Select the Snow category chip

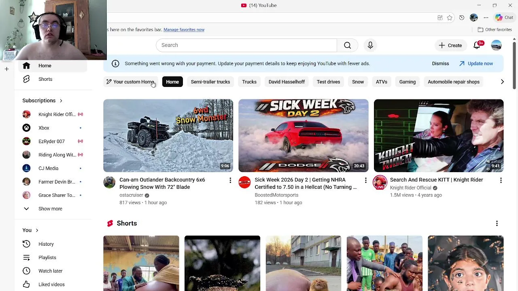(358, 82)
